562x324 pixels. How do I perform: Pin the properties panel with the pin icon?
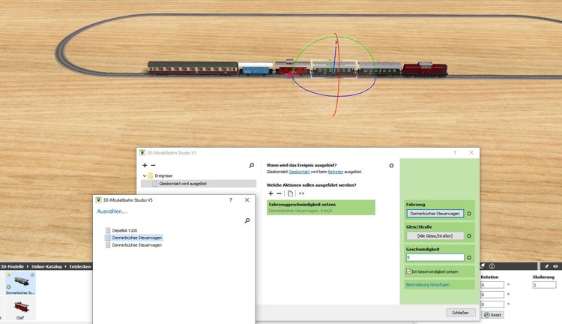(x=546, y=266)
